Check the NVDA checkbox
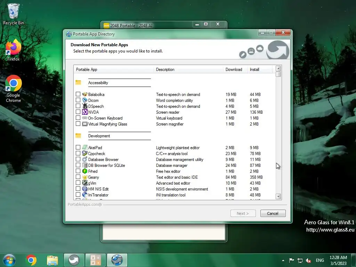This screenshot has width=356, height=267. point(78,112)
